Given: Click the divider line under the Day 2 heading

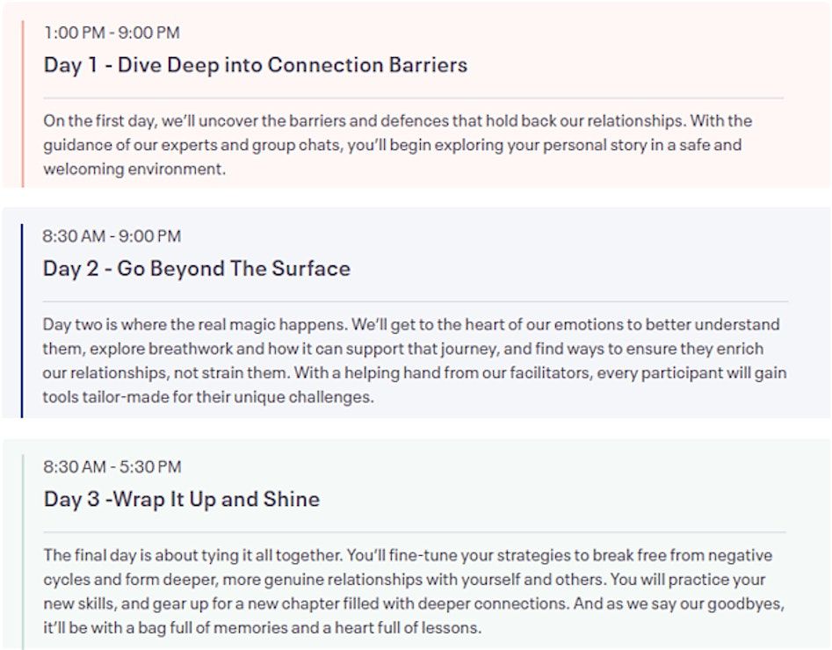Looking at the screenshot, I should 415,301.
